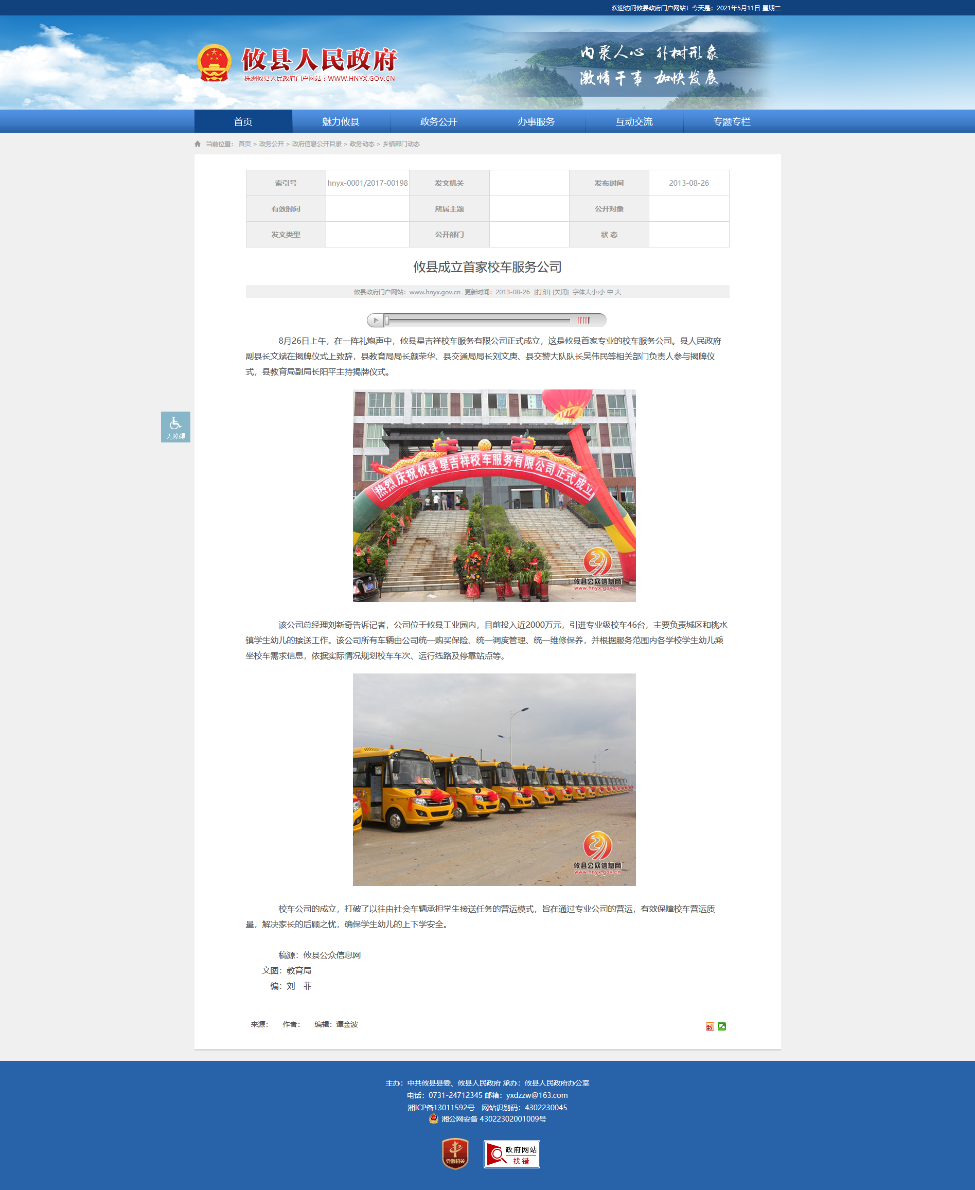
Task: Click the audio player progress track
Action: (x=477, y=320)
